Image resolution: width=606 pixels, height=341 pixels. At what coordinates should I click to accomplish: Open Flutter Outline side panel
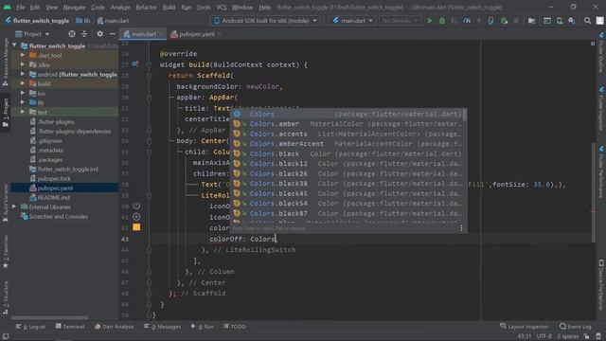[x=601, y=52]
